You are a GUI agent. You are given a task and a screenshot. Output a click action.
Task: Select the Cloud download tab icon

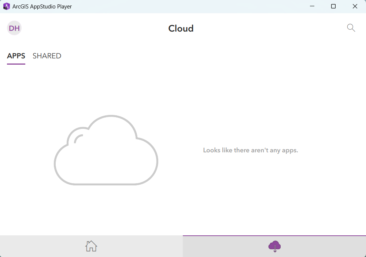click(274, 246)
